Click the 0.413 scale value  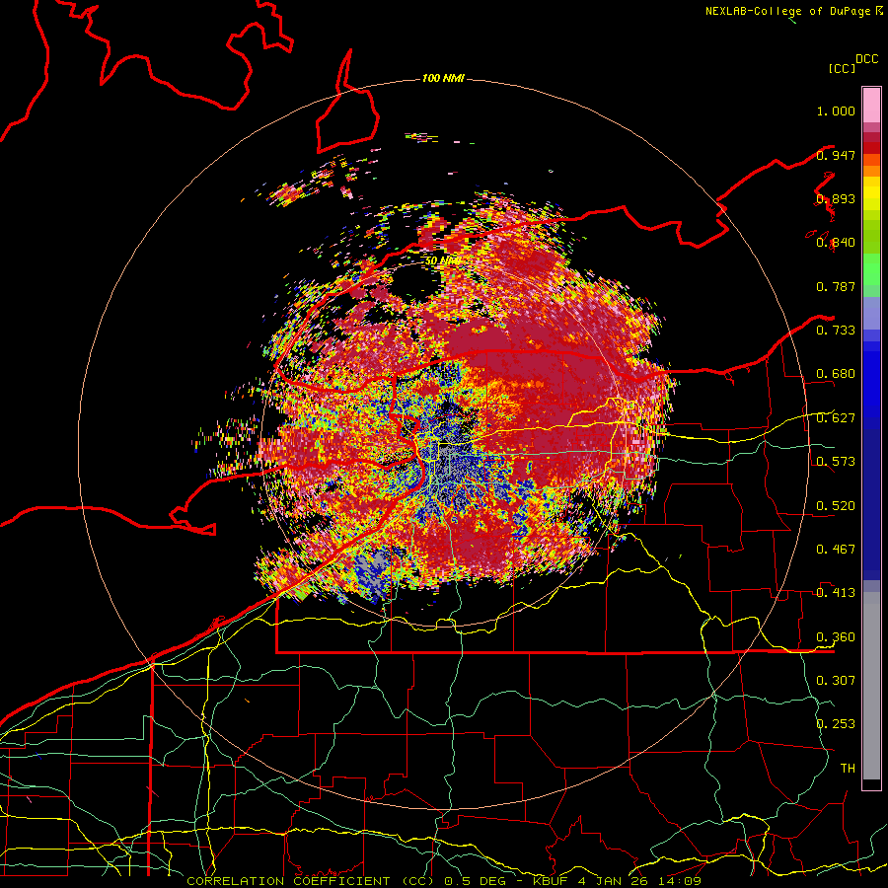[x=836, y=593]
